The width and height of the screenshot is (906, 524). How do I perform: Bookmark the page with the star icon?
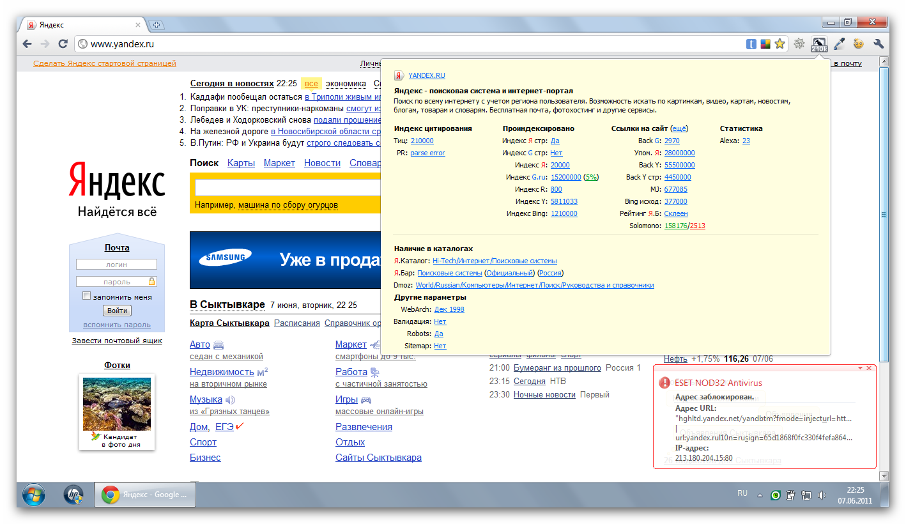coord(779,44)
